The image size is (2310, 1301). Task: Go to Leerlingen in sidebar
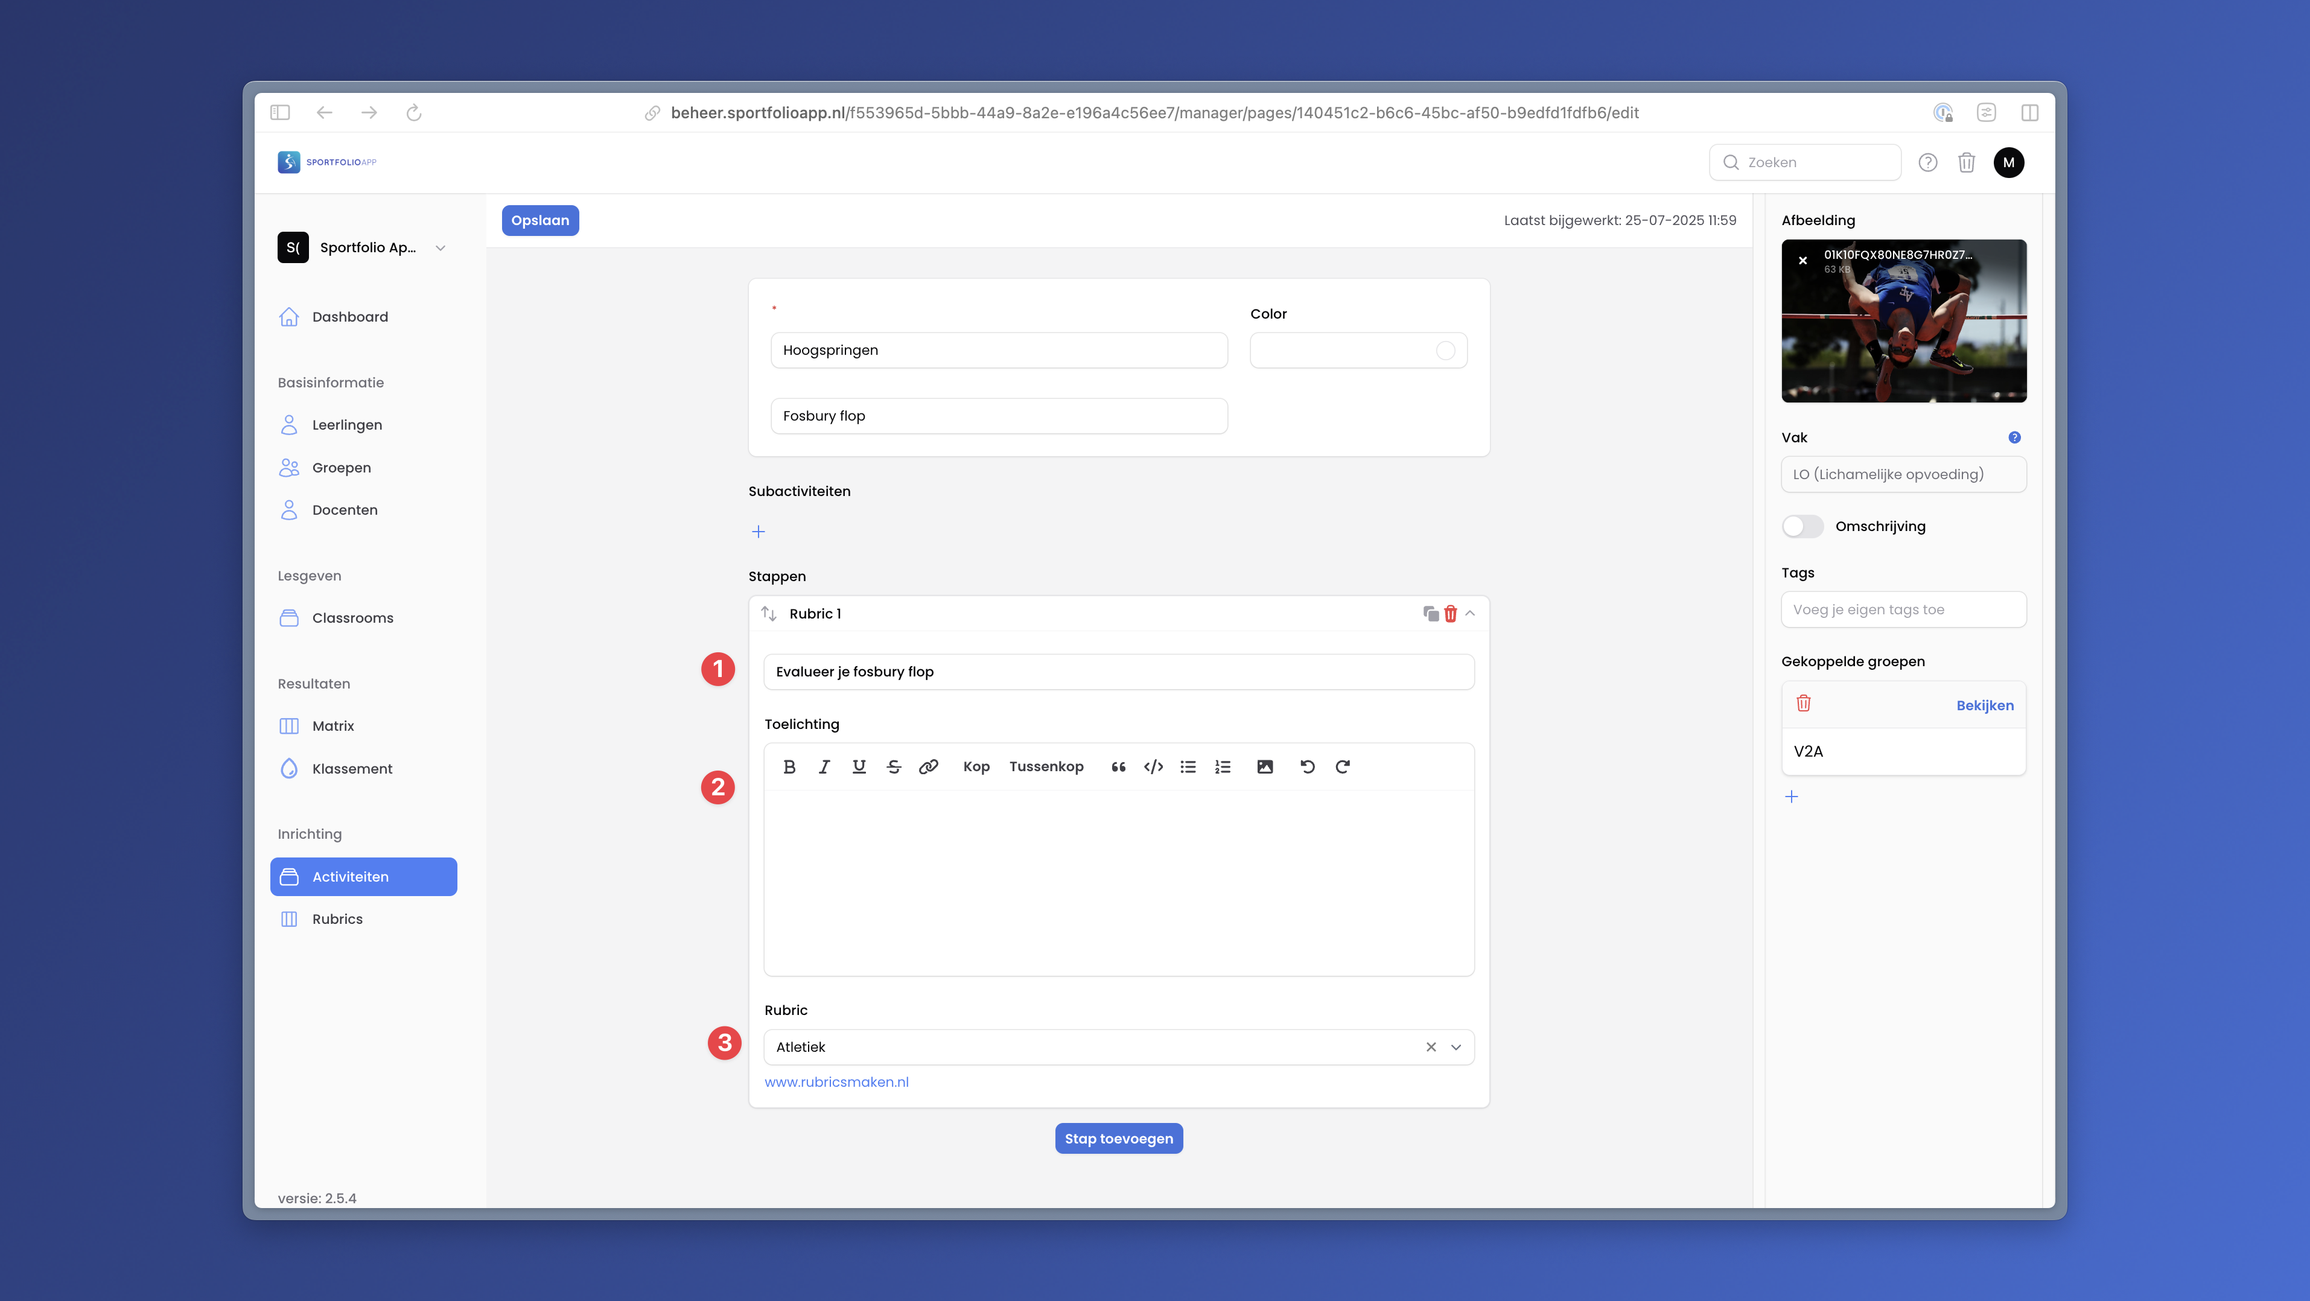[x=347, y=425]
